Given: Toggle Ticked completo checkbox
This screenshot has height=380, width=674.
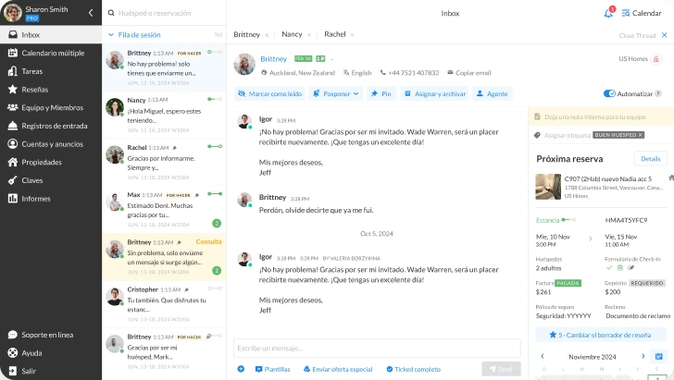Looking at the screenshot, I should pyautogui.click(x=389, y=369).
